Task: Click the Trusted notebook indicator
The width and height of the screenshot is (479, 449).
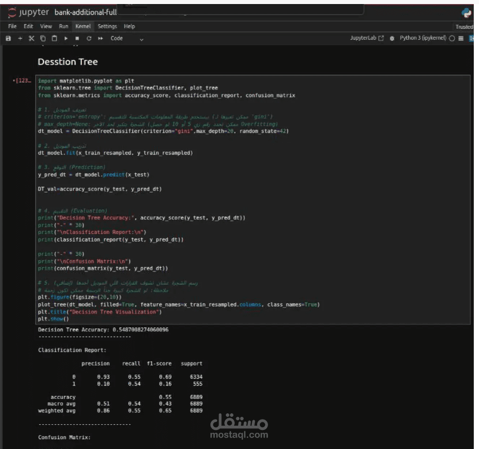Action: (465, 27)
